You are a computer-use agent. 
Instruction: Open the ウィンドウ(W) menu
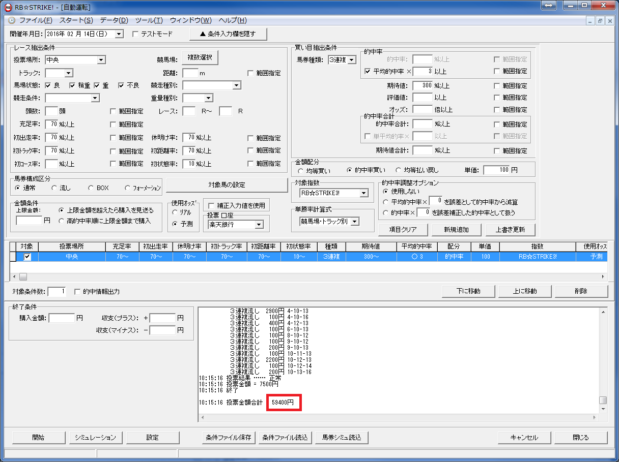pyautogui.click(x=190, y=20)
